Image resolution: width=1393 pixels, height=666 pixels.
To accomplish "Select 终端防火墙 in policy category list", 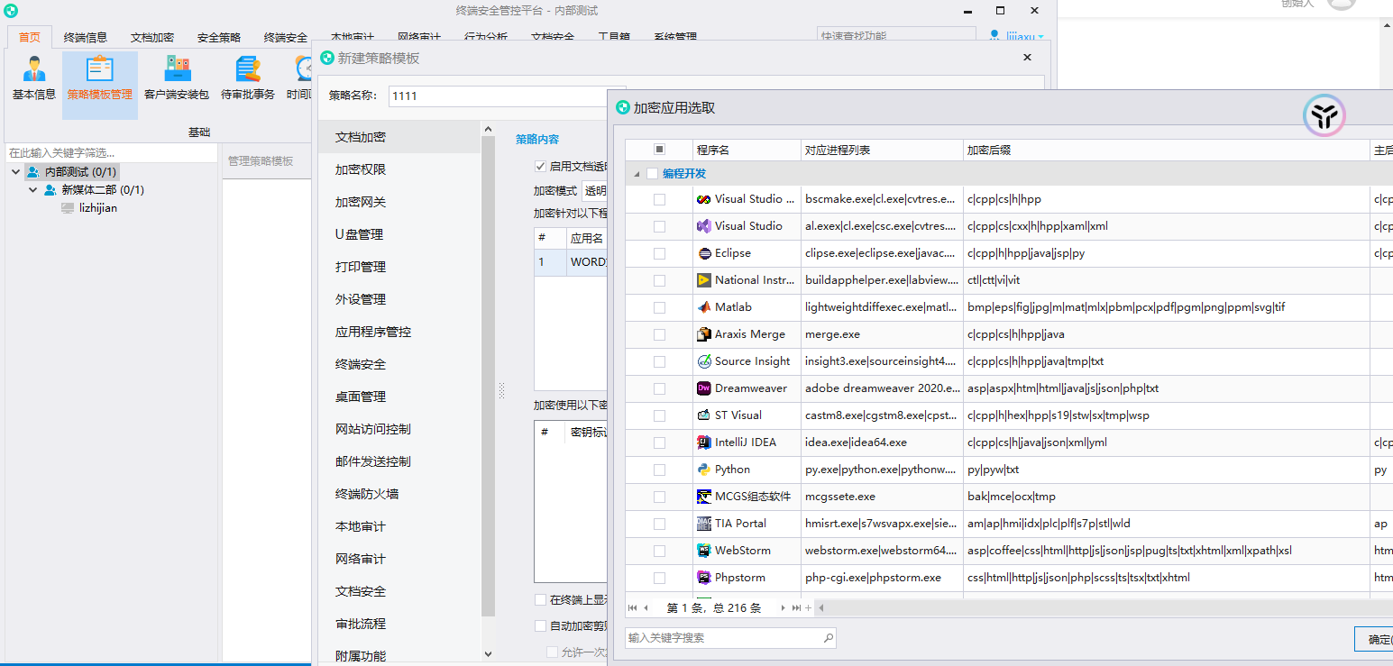I will (399, 494).
